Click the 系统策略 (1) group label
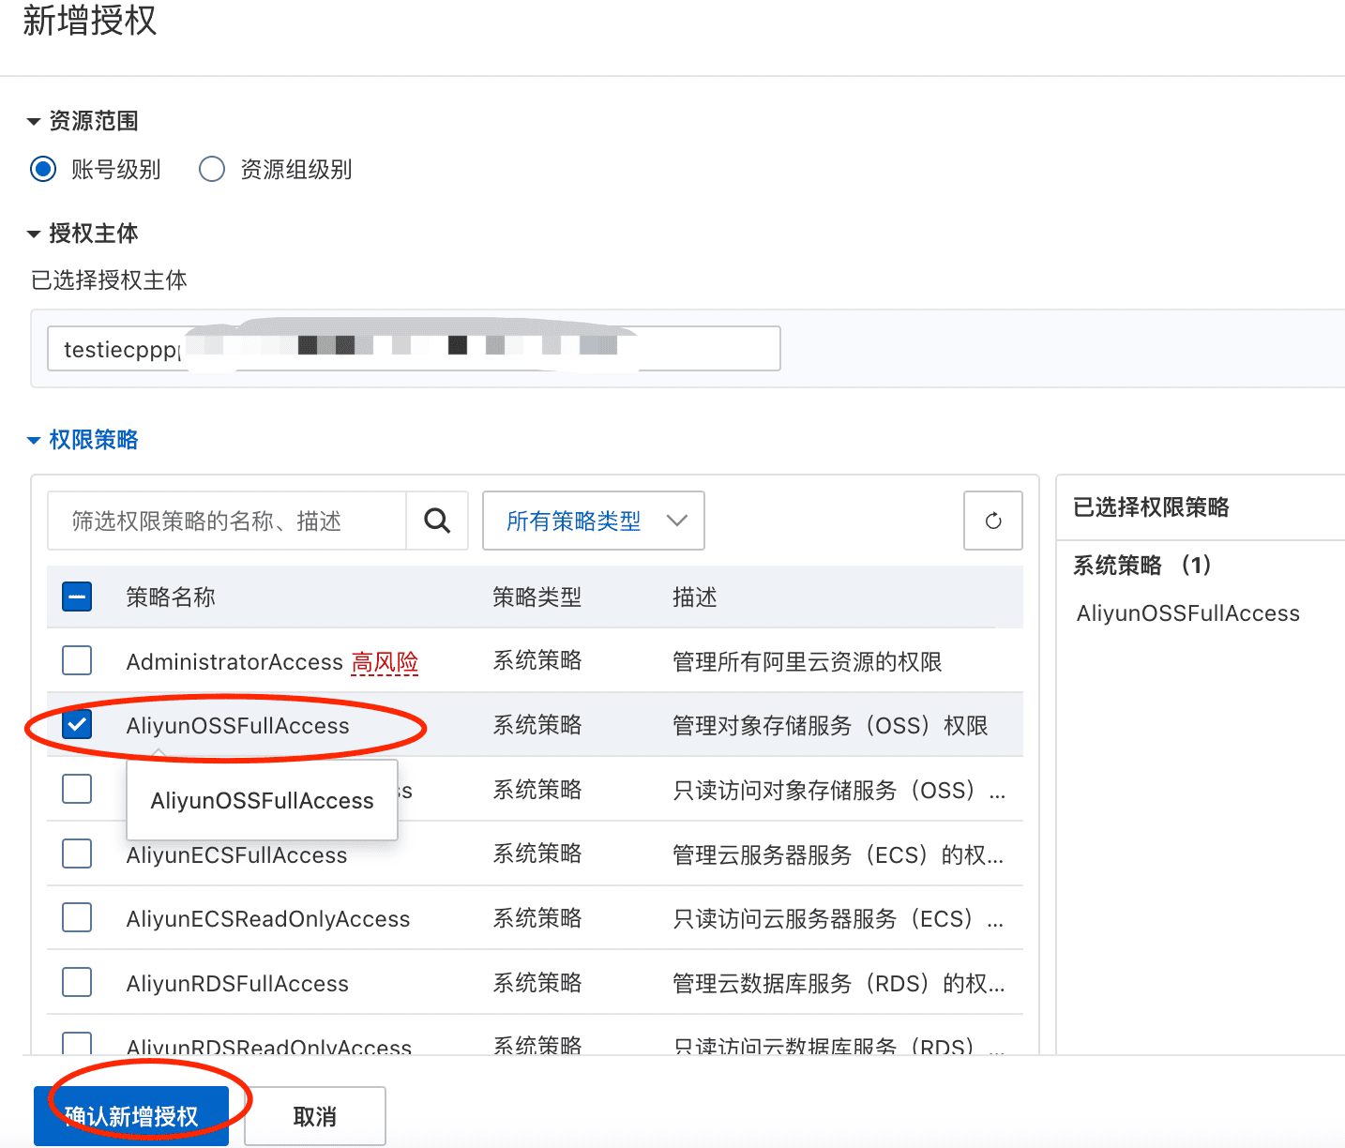This screenshot has height=1148, width=1345. tap(1142, 565)
